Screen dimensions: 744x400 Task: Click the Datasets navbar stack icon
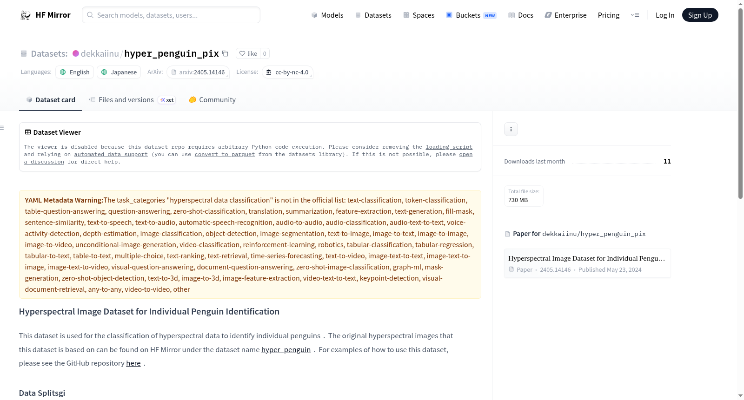coord(358,15)
